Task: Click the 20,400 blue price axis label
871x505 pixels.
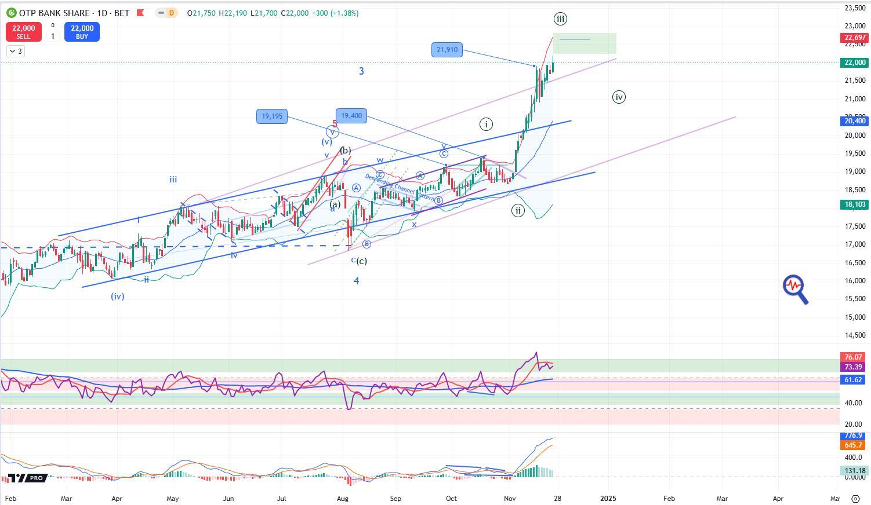Action: point(855,121)
